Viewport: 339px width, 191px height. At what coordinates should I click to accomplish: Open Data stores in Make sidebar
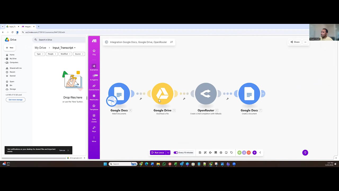point(94,118)
